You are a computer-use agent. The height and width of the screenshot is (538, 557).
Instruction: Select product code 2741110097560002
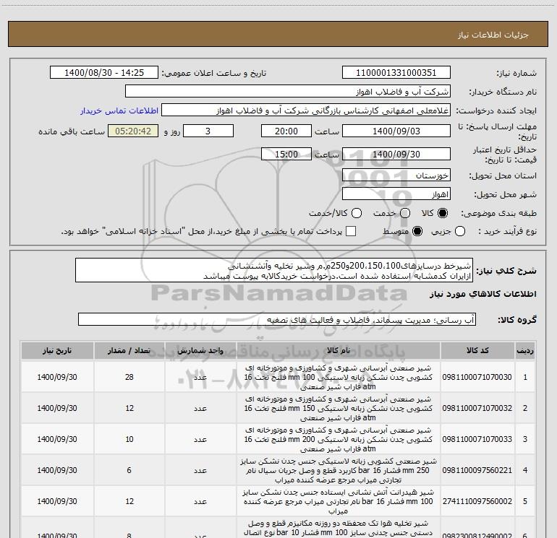click(477, 501)
